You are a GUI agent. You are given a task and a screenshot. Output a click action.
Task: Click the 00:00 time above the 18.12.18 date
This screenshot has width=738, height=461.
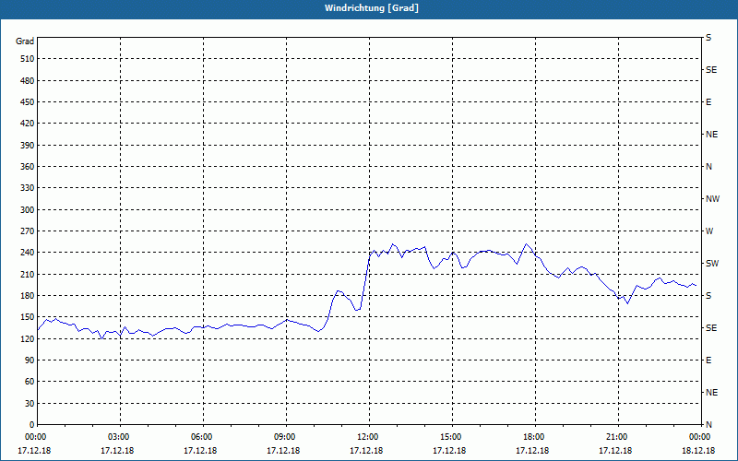pos(700,437)
